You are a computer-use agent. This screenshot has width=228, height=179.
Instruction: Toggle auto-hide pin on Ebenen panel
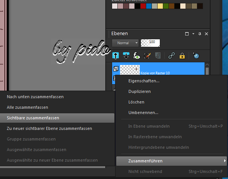tap(199, 34)
